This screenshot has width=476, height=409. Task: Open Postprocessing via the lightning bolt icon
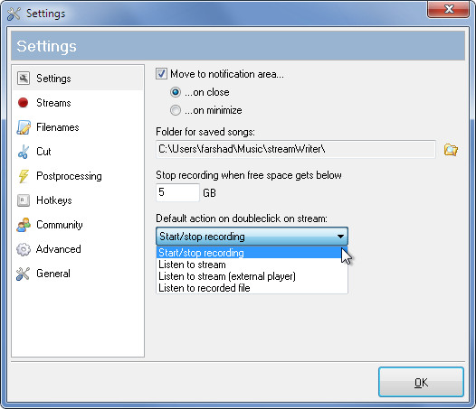coord(24,176)
